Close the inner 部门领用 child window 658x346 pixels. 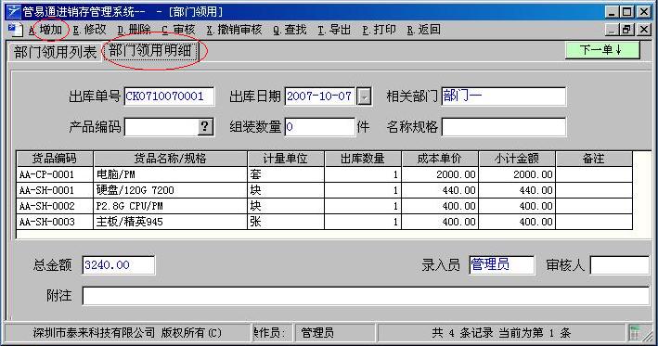[x=644, y=30]
